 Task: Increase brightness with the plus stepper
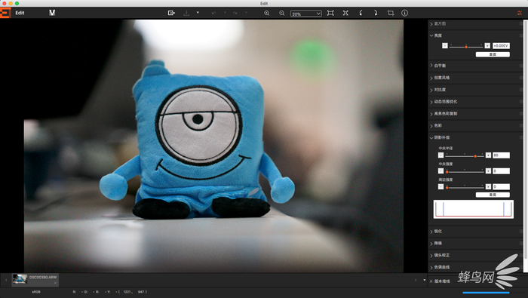[x=487, y=46]
